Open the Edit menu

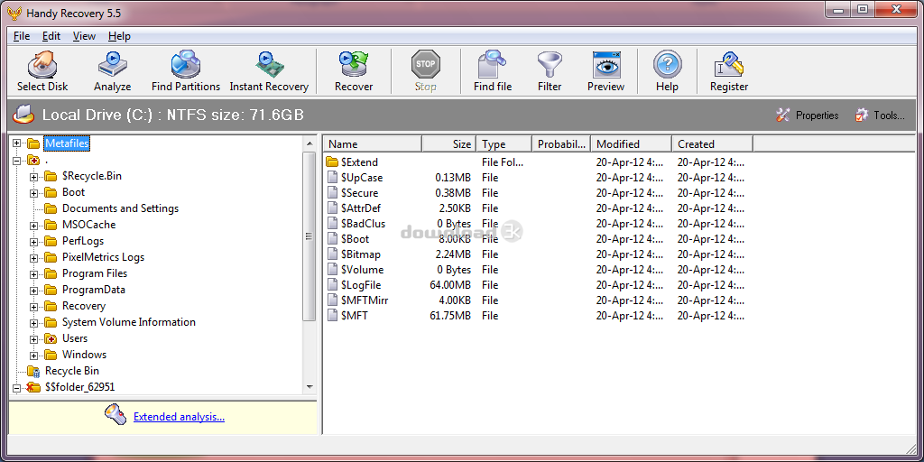pos(51,36)
